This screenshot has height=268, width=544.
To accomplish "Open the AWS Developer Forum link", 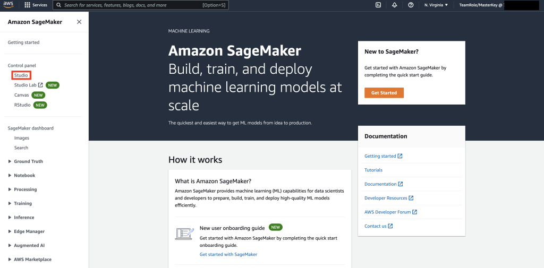I will [387, 212].
